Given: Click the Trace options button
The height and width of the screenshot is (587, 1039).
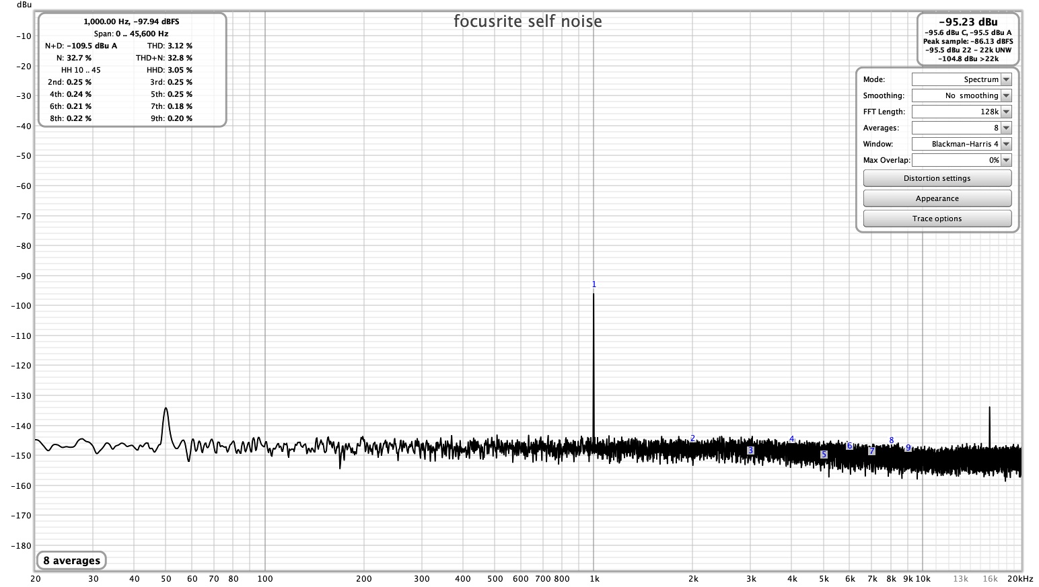Looking at the screenshot, I should click(x=937, y=219).
